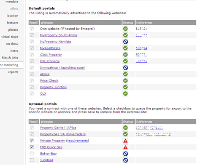
Task: Open the Property Genie reference number link
Action: (x=149, y=128)
